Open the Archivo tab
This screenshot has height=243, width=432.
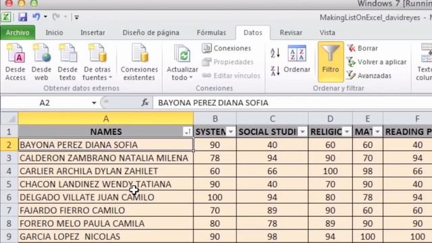18,32
